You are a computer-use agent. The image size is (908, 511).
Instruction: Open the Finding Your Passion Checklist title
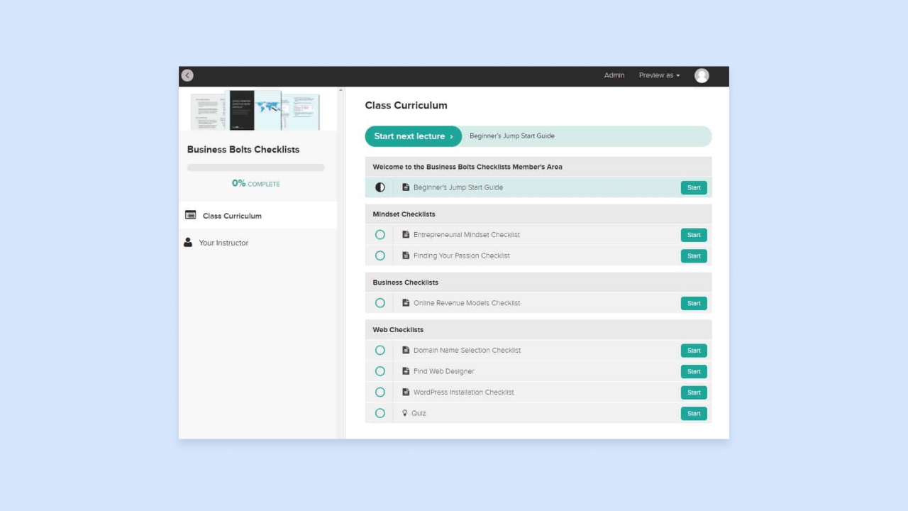pos(462,255)
